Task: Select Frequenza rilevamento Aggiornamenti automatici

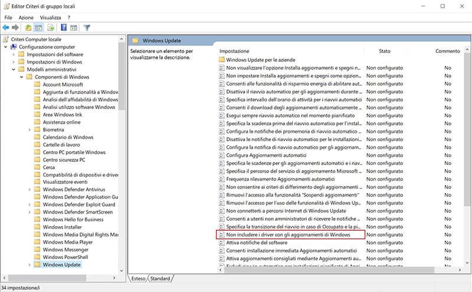Action: (x=280, y=179)
